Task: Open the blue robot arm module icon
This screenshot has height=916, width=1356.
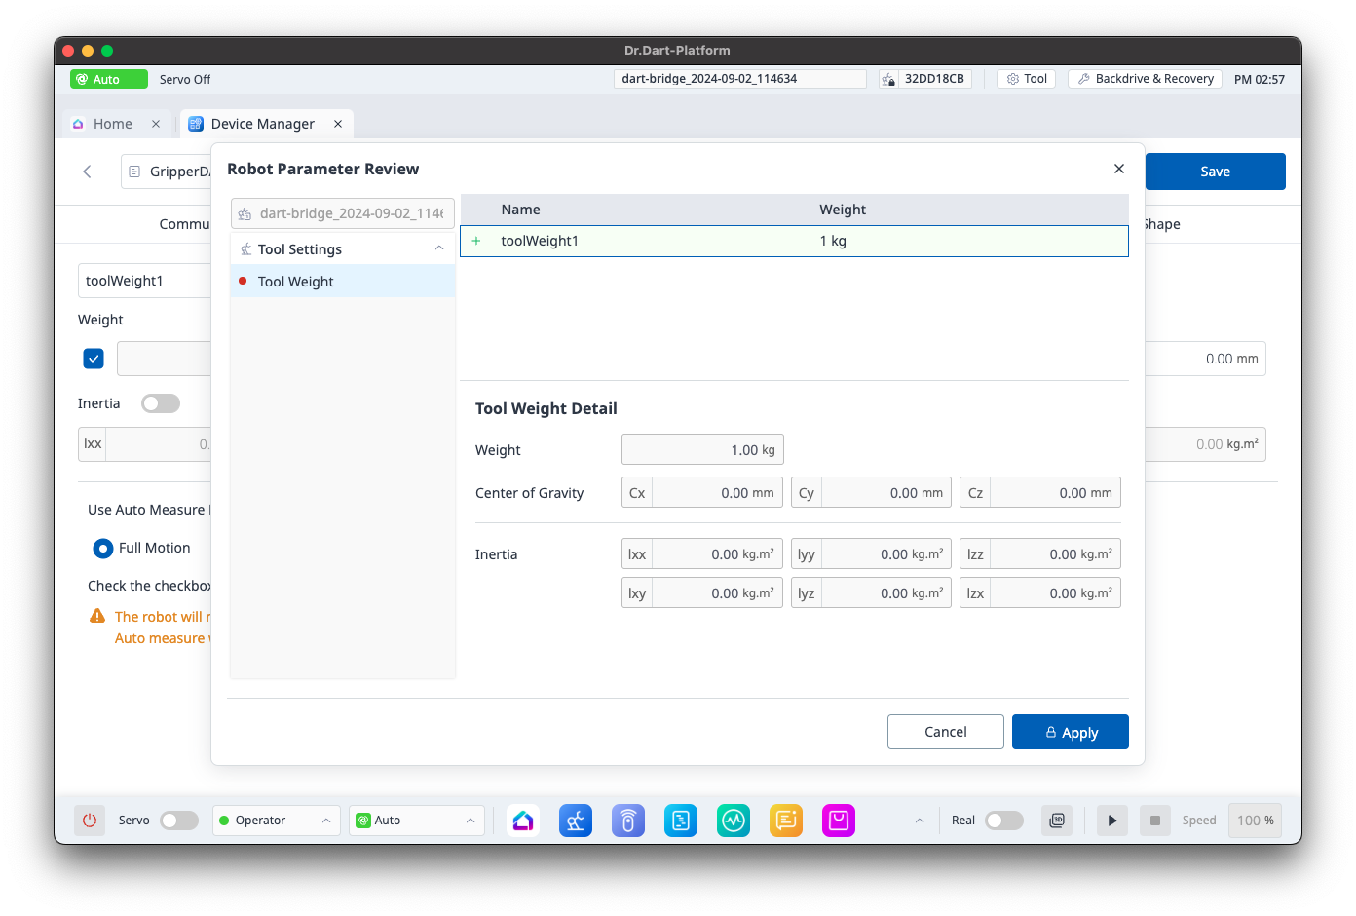Action: pyautogui.click(x=576, y=821)
